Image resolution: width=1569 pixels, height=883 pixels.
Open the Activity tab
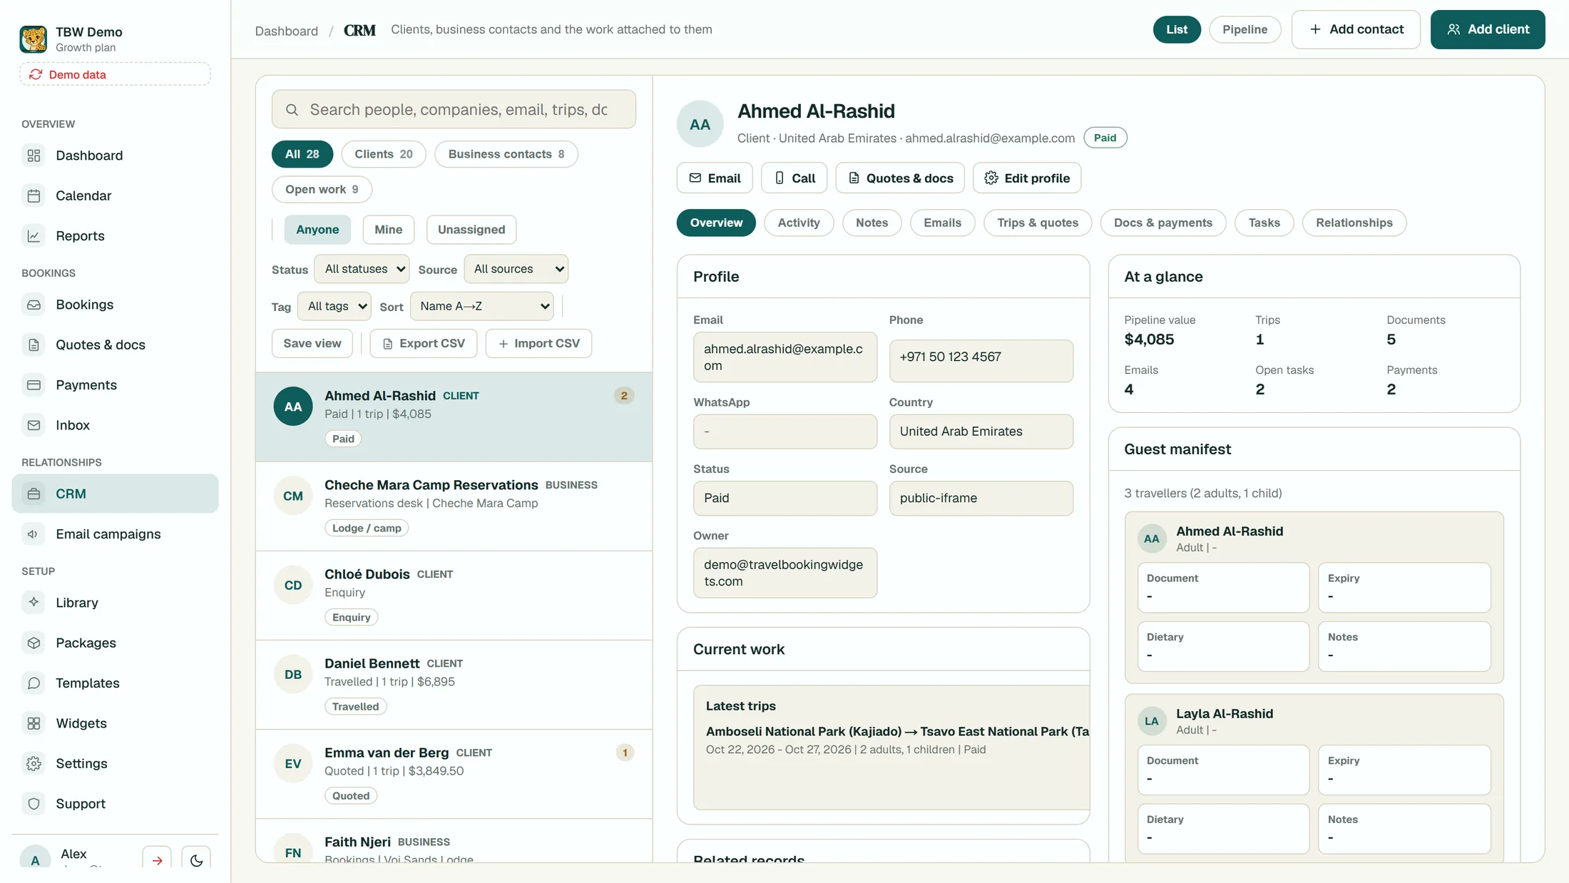(x=799, y=223)
